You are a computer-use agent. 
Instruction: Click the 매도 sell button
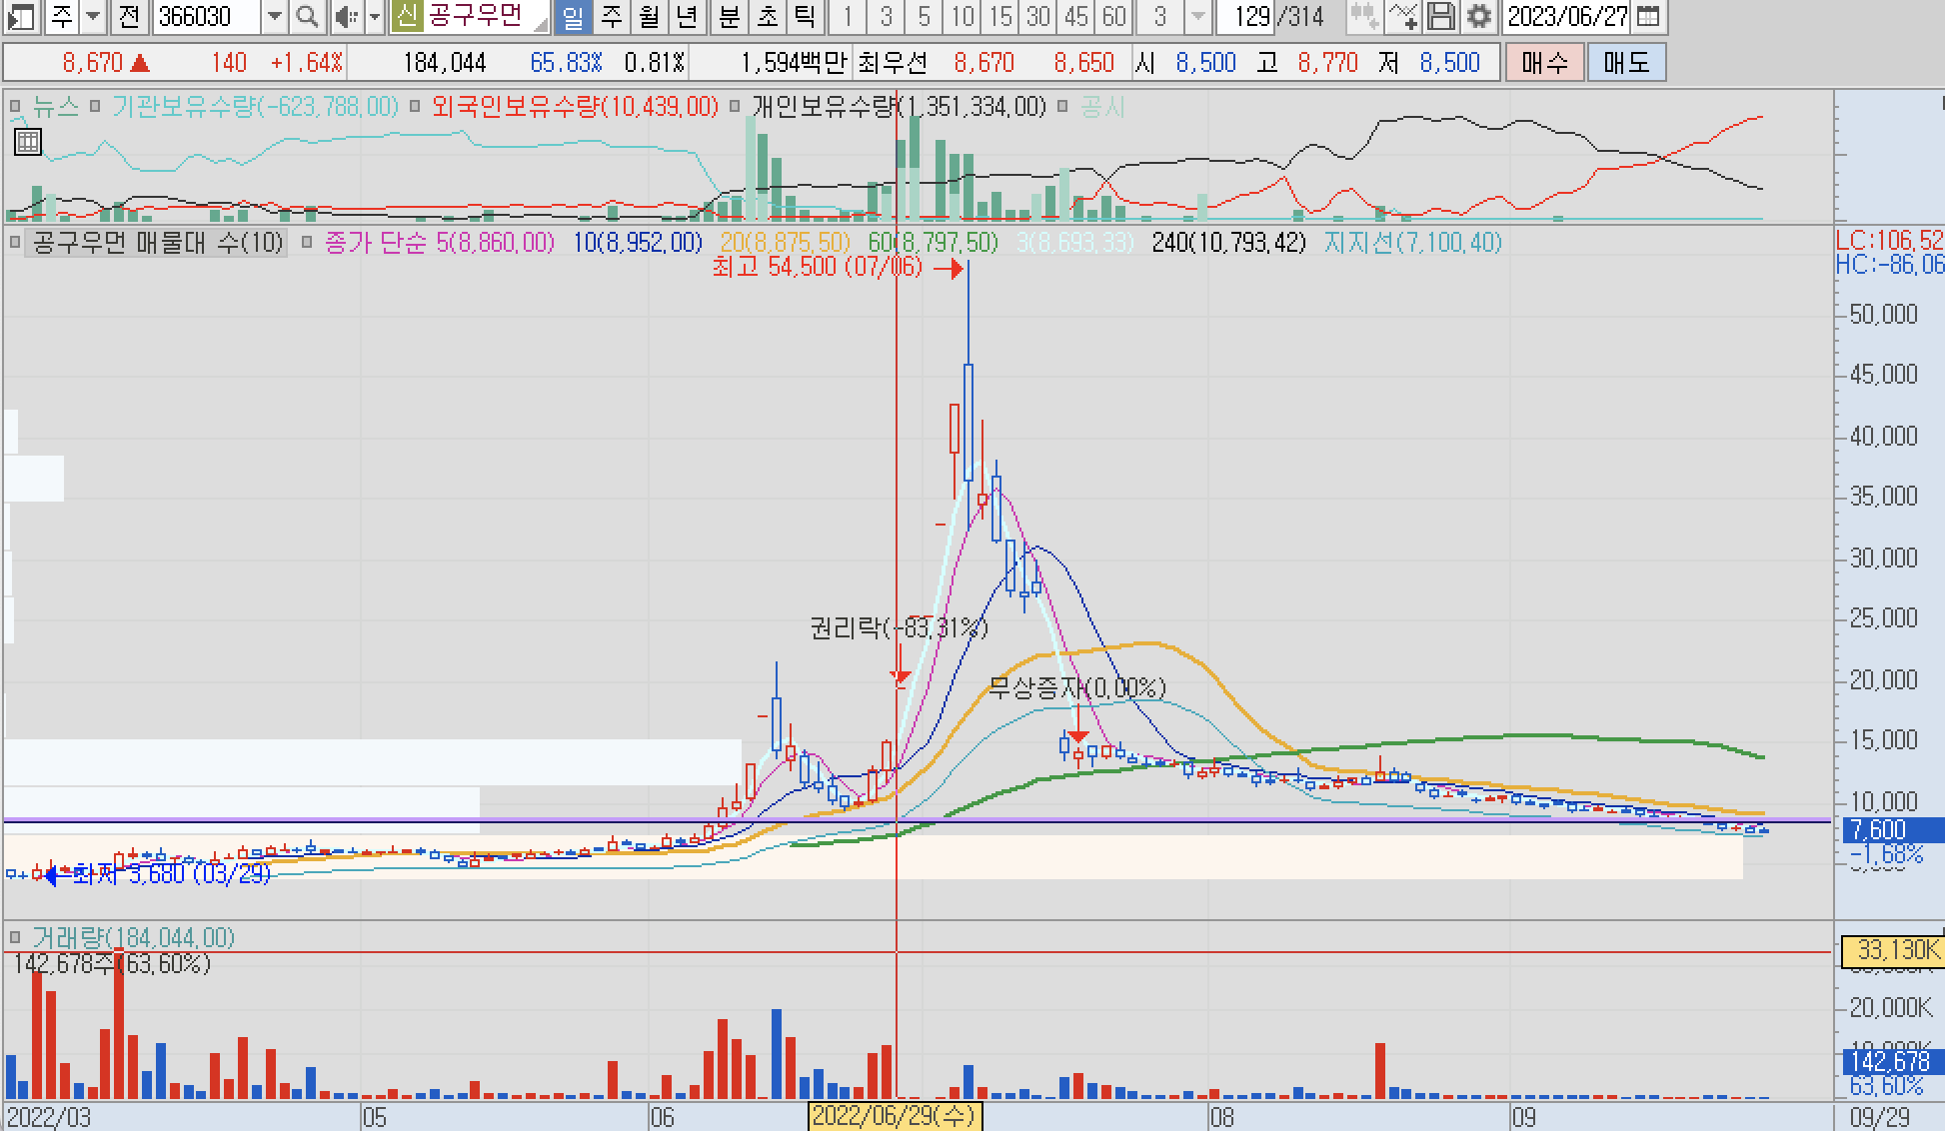(x=1626, y=62)
